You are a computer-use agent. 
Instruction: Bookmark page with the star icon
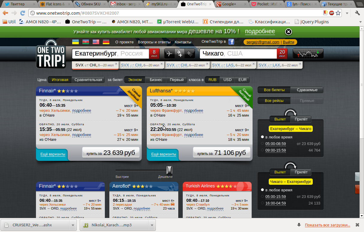(x=338, y=13)
